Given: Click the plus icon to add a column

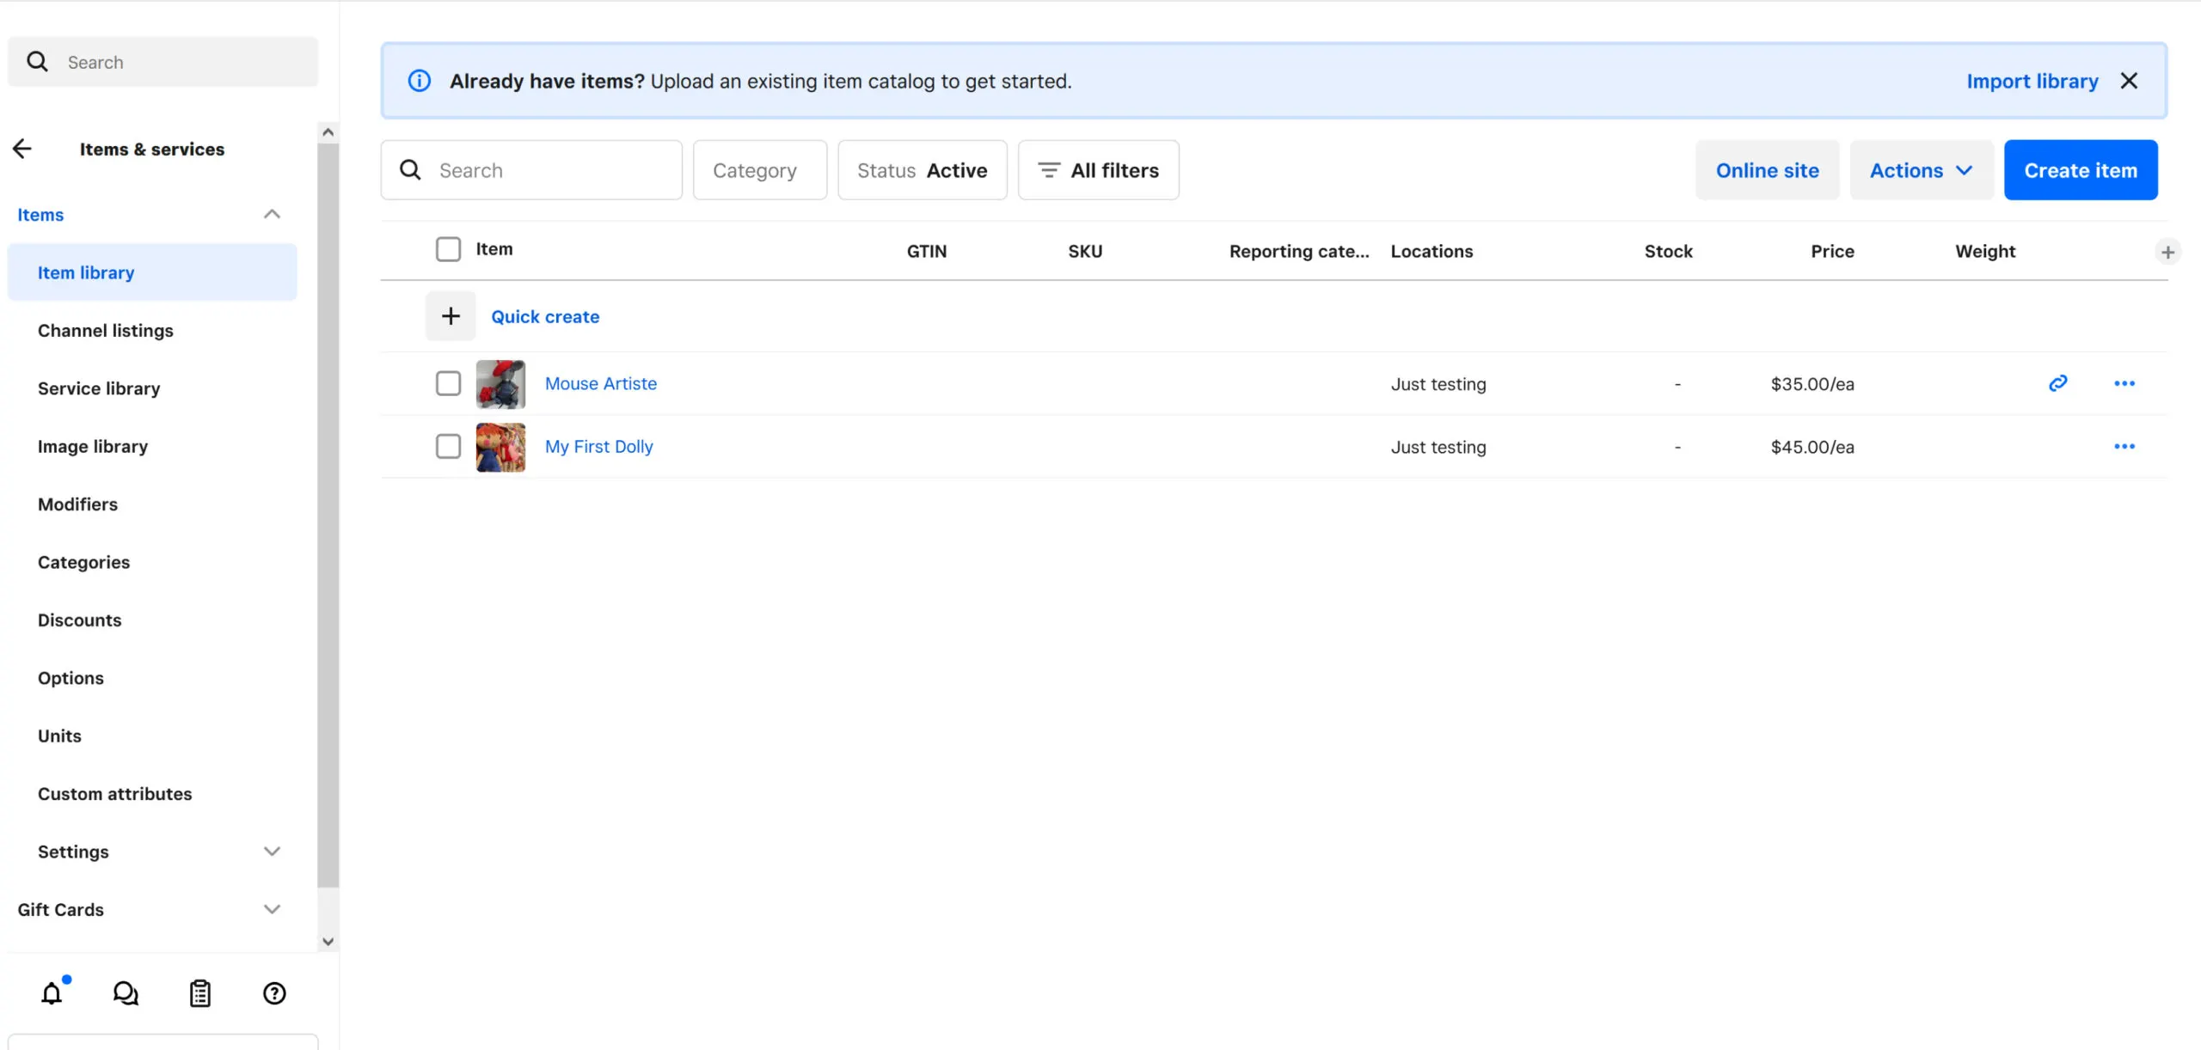Looking at the screenshot, I should pos(2168,251).
